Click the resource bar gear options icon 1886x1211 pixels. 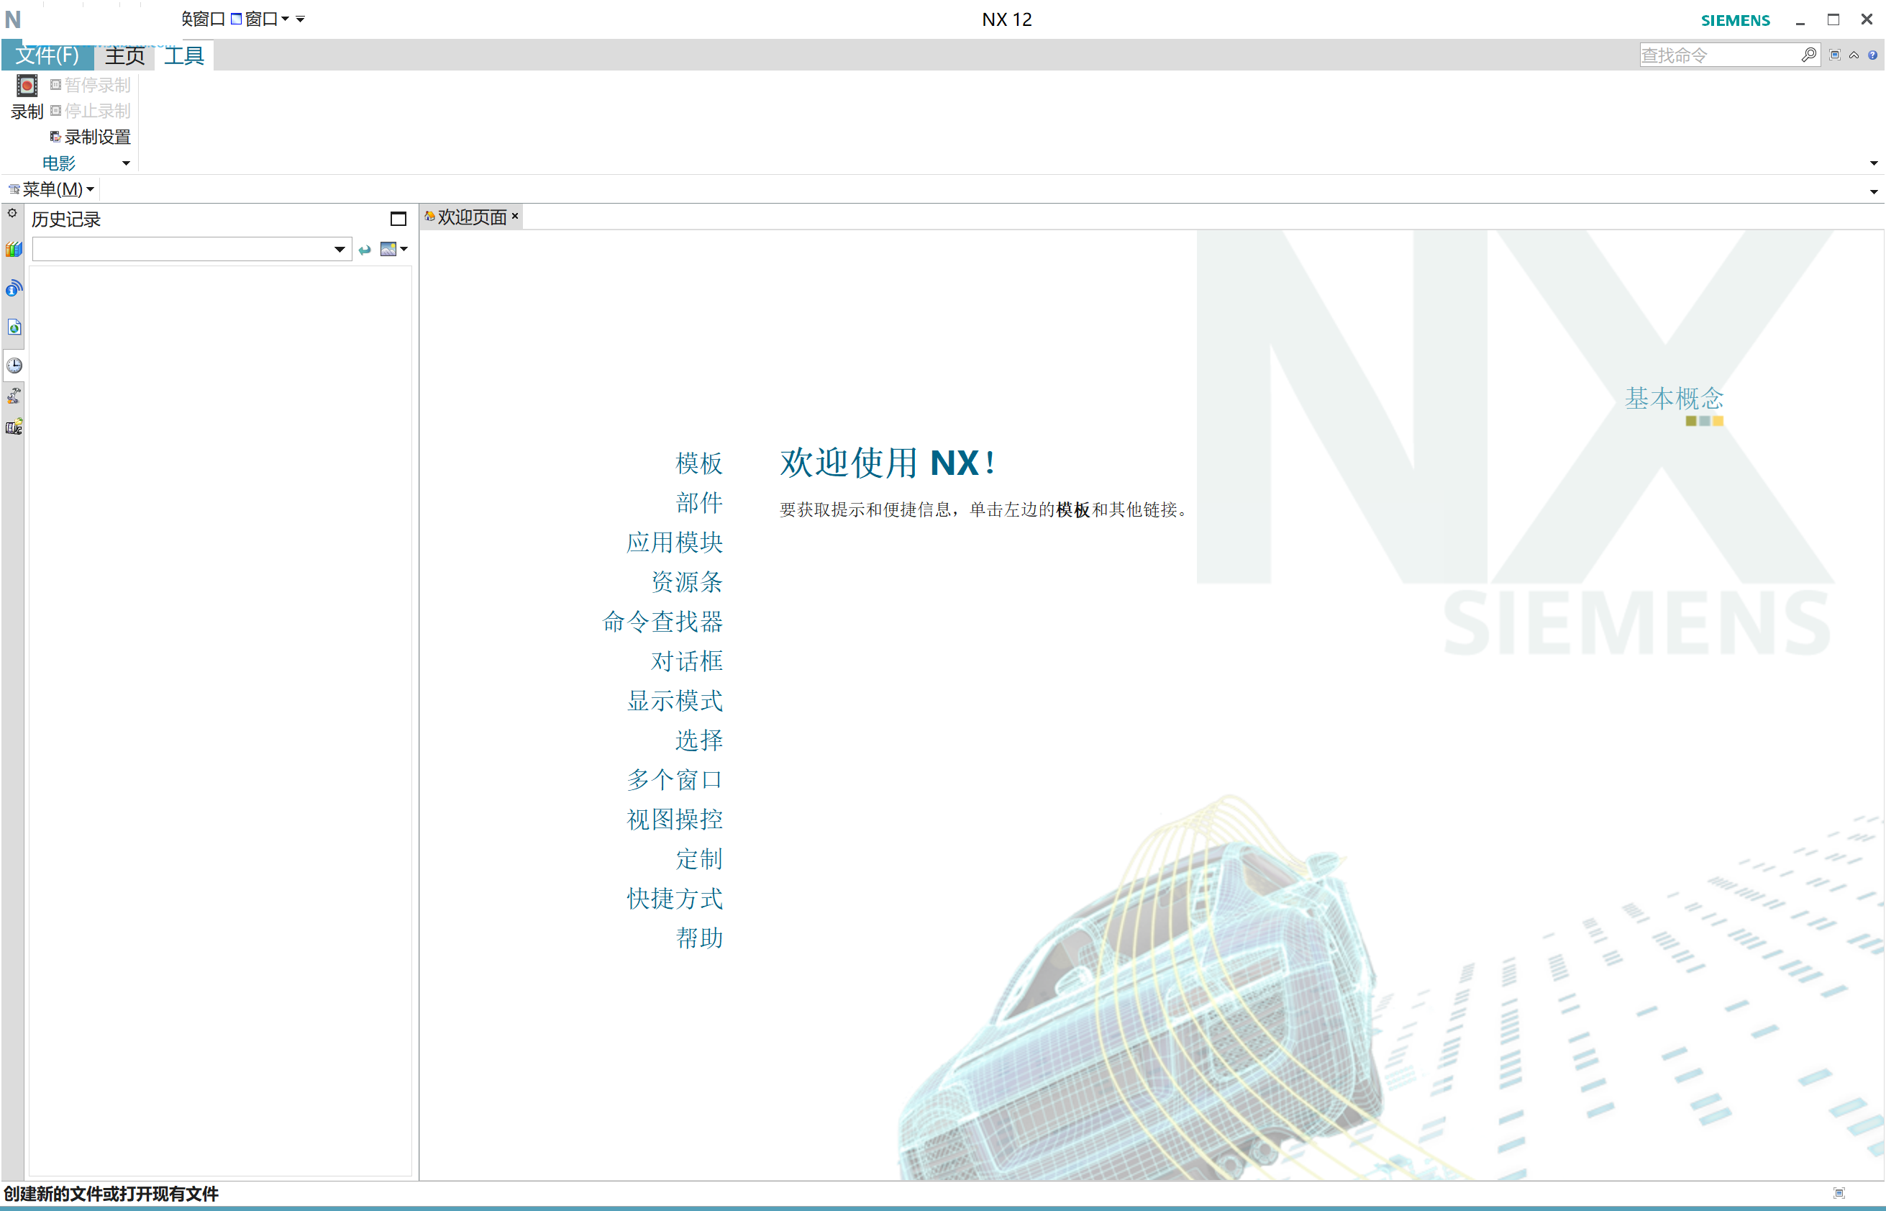point(12,213)
